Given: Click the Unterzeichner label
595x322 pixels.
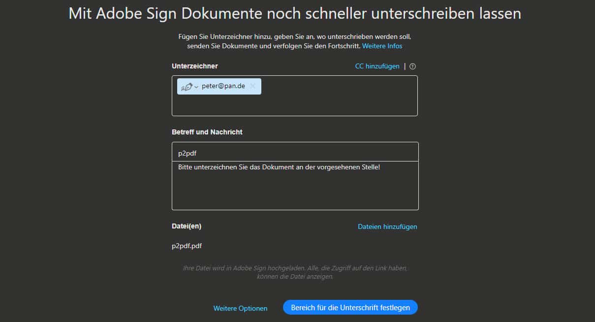Looking at the screenshot, I should click(x=195, y=66).
